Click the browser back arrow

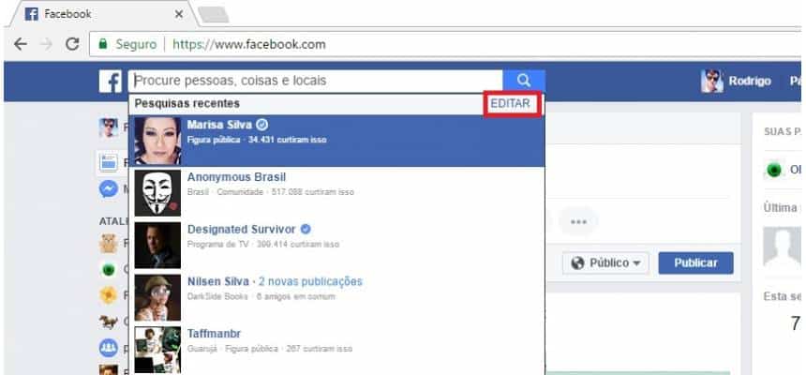20,44
